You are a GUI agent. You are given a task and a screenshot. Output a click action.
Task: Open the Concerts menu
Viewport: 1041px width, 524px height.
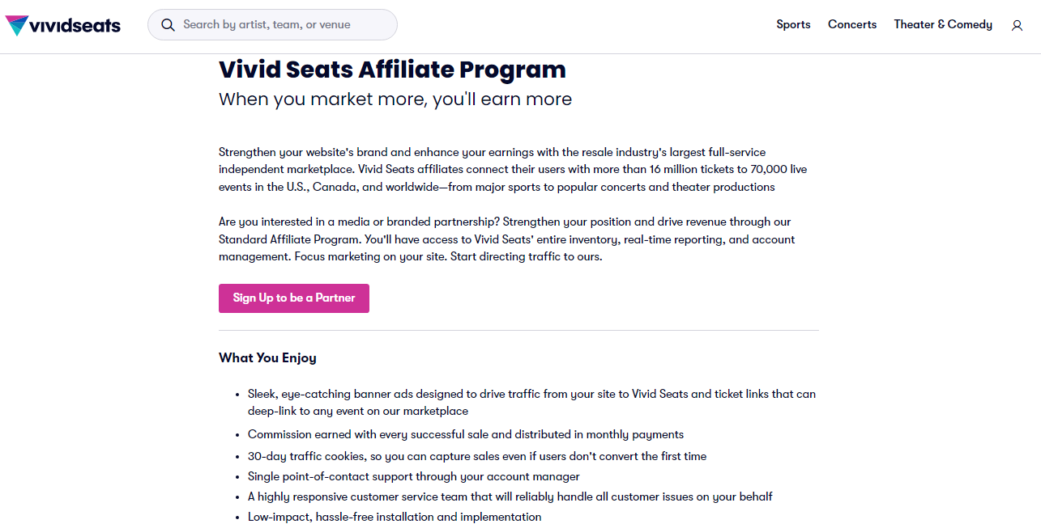[852, 24]
